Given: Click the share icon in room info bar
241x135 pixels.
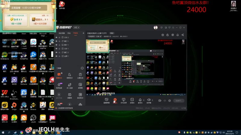Looking at the screenshot, I should click(x=183, y=35).
